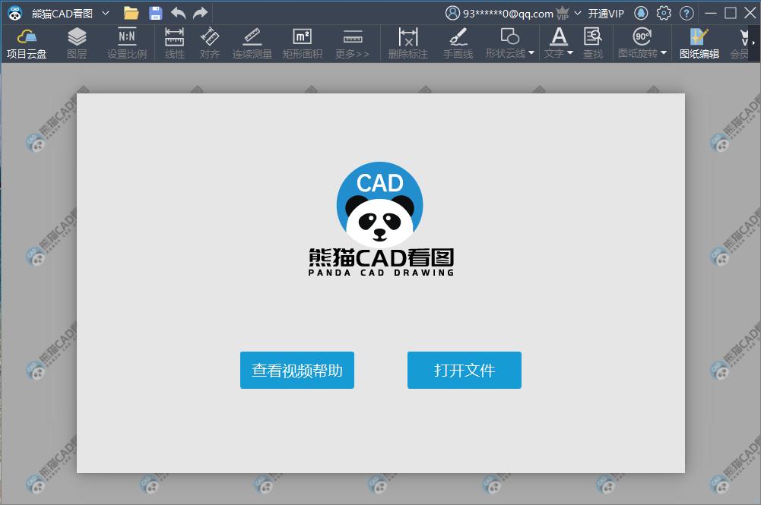Open the 项目云盘 cloud drive
Viewport: 761px width, 505px height.
pyautogui.click(x=27, y=43)
